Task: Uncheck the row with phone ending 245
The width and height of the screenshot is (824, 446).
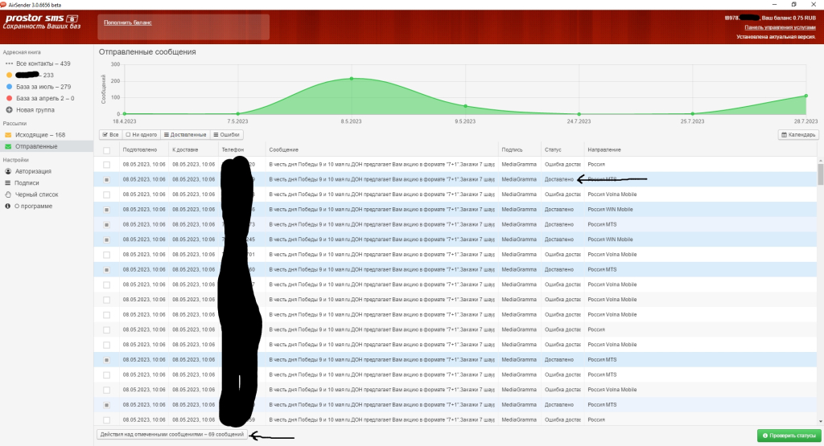Action: point(107,239)
